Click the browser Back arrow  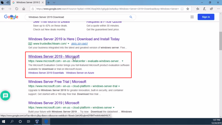click(x=3, y=9)
